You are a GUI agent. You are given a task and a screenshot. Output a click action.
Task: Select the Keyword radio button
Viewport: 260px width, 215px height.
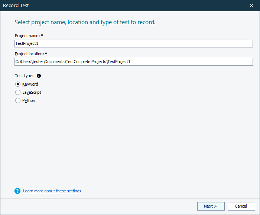(x=18, y=84)
